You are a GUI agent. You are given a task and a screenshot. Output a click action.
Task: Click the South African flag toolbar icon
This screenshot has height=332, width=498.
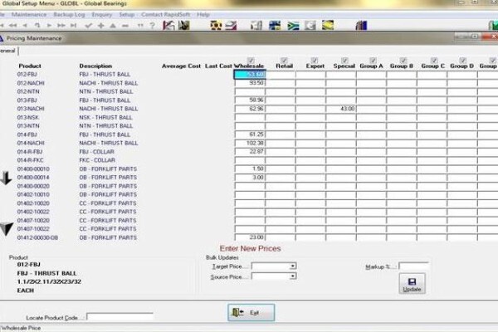[293, 26]
